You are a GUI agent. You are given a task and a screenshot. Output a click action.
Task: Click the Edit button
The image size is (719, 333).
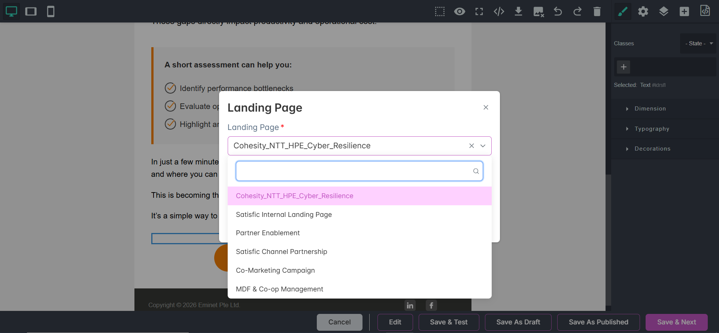pos(395,322)
